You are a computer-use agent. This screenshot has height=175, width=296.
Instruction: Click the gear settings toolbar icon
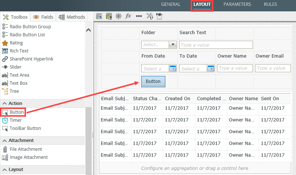point(119,16)
